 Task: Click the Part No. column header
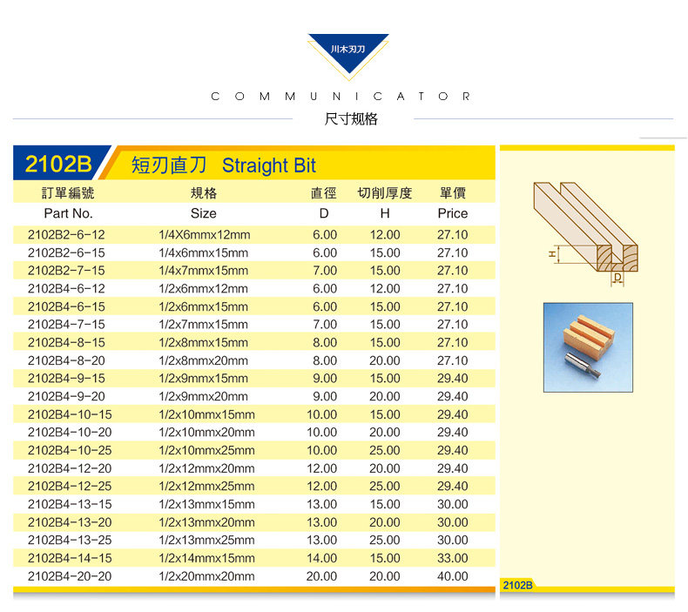click(x=68, y=213)
